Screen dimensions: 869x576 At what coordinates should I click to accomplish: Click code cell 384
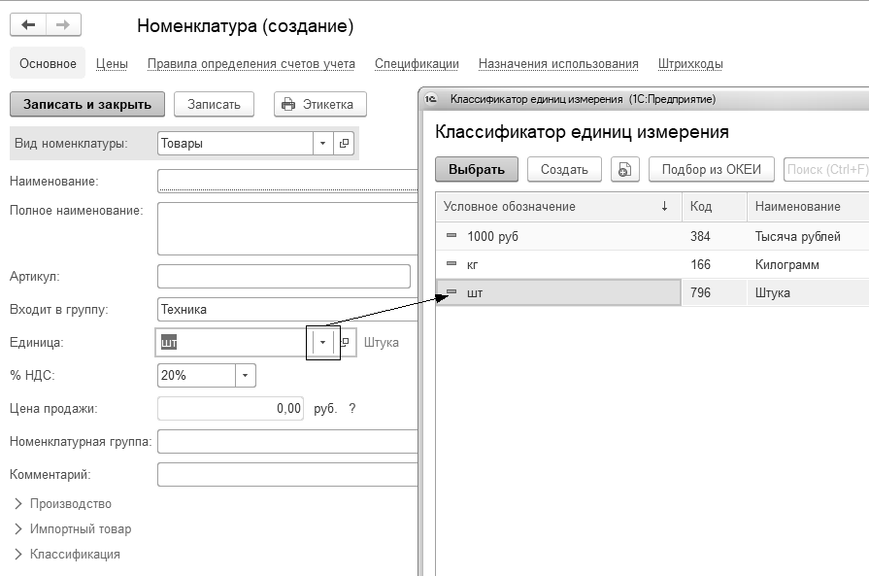pyautogui.click(x=715, y=236)
